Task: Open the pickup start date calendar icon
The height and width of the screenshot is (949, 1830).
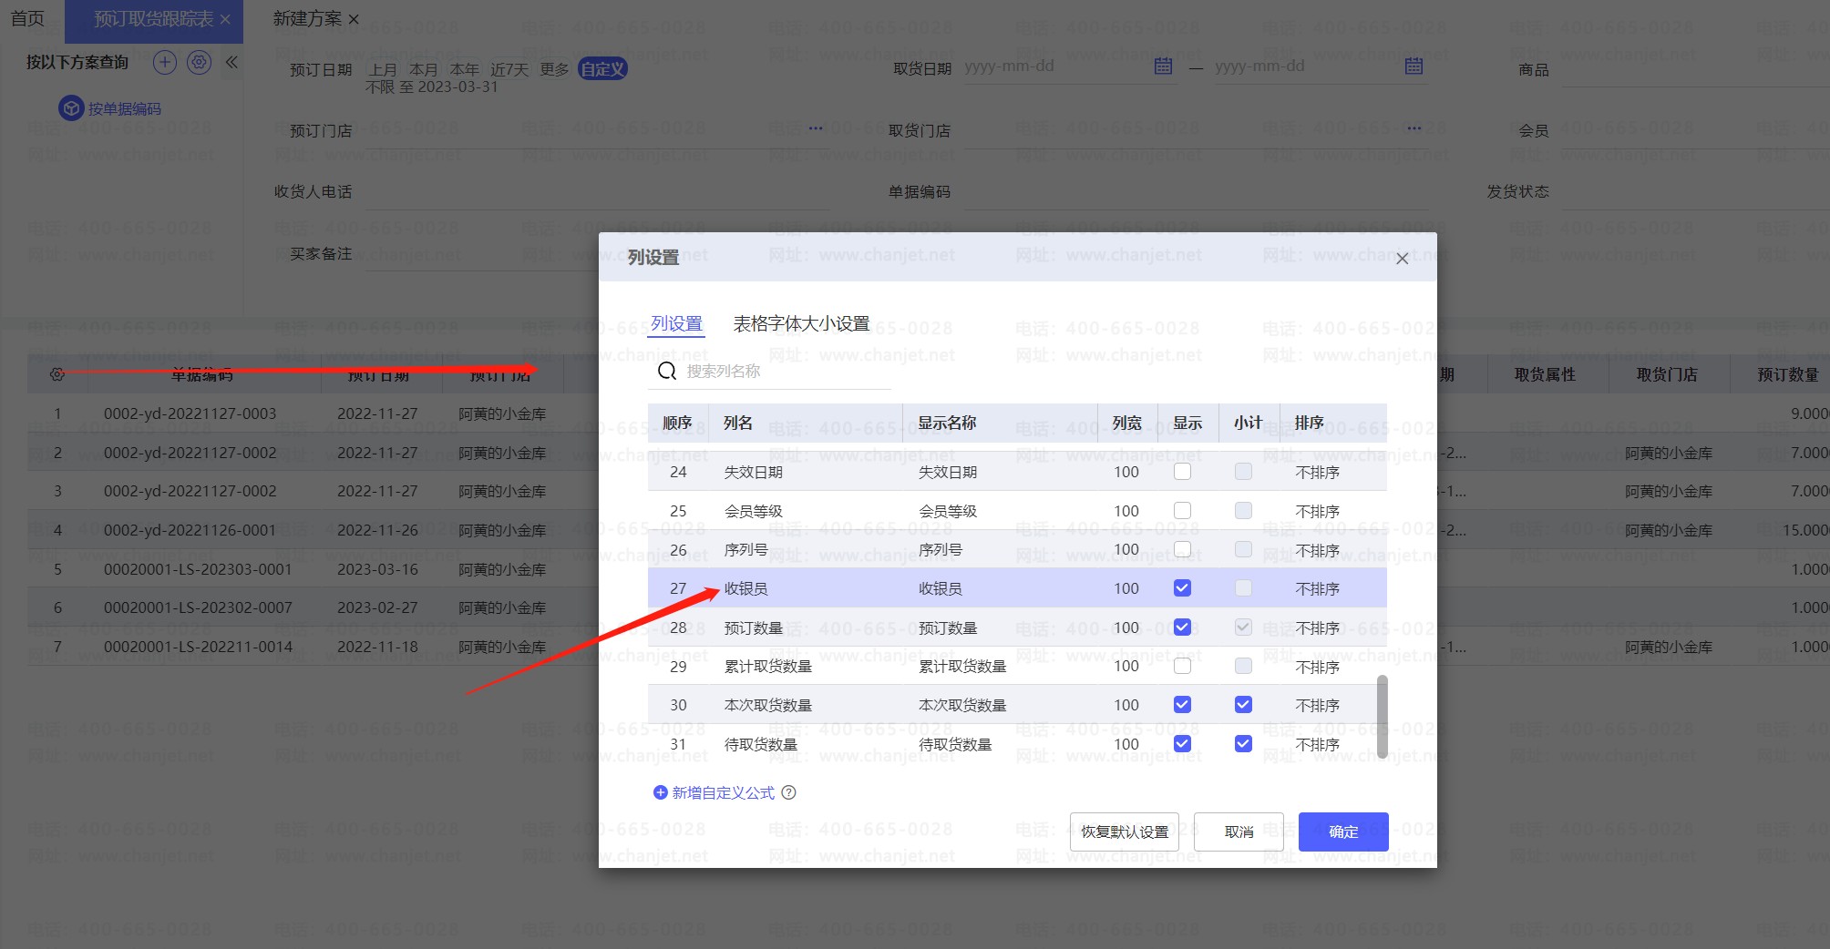Action: 1163,66
